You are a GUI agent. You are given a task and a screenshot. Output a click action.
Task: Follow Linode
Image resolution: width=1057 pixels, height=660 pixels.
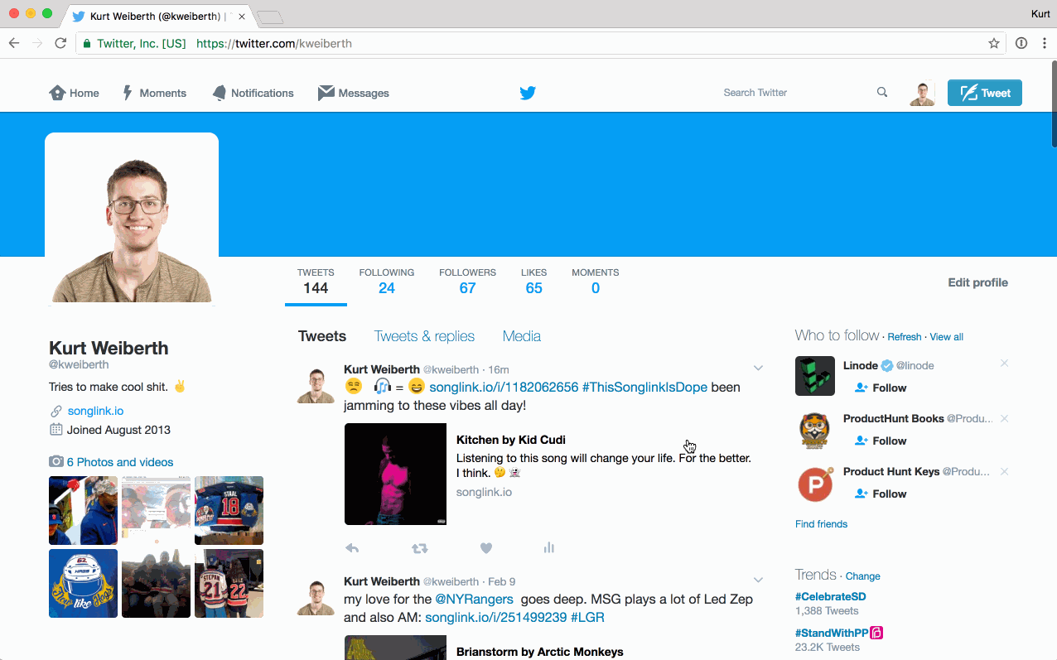point(880,388)
